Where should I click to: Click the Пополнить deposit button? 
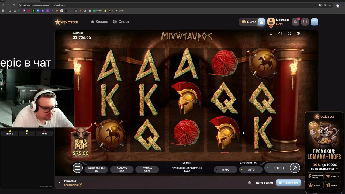click(x=288, y=183)
